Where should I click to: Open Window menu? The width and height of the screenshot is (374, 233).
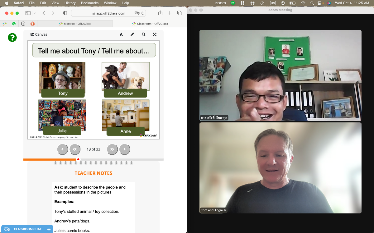point(110,3)
